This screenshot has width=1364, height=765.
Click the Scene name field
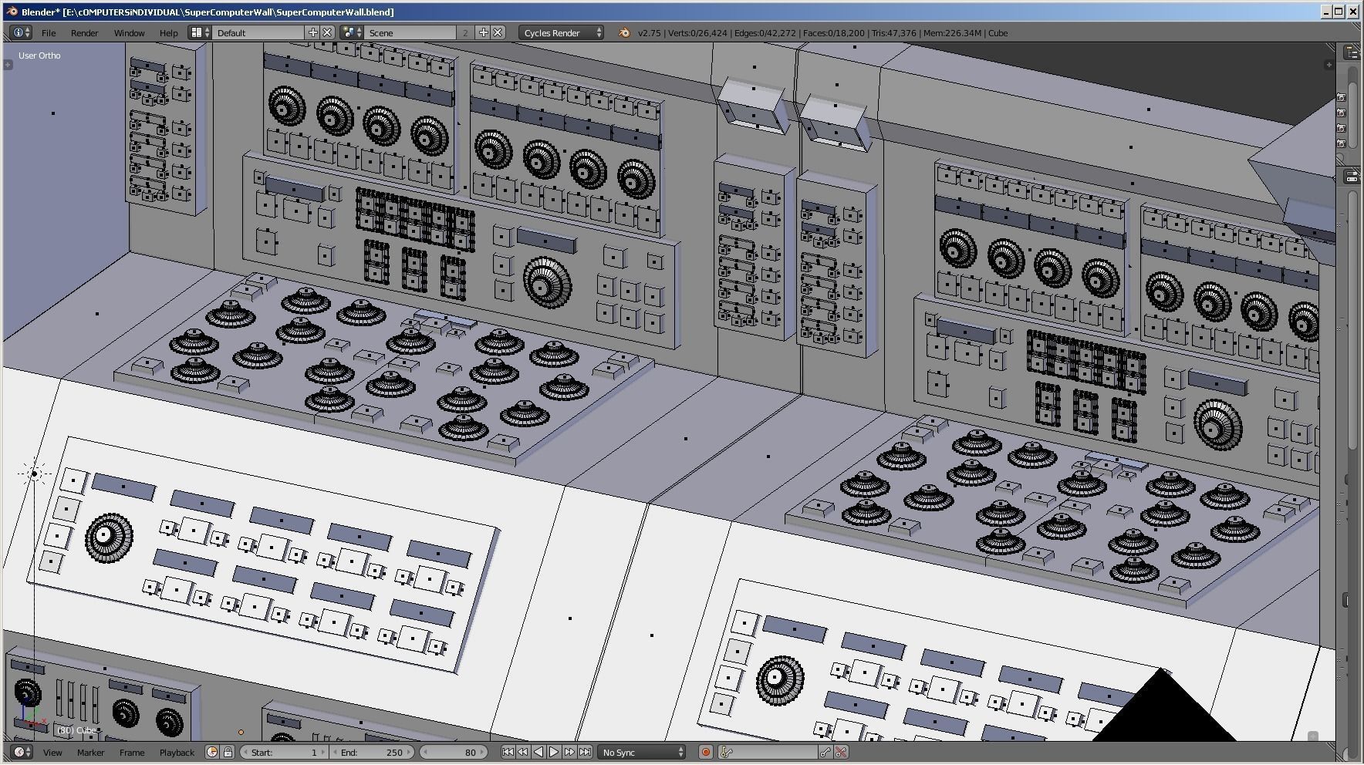click(410, 32)
